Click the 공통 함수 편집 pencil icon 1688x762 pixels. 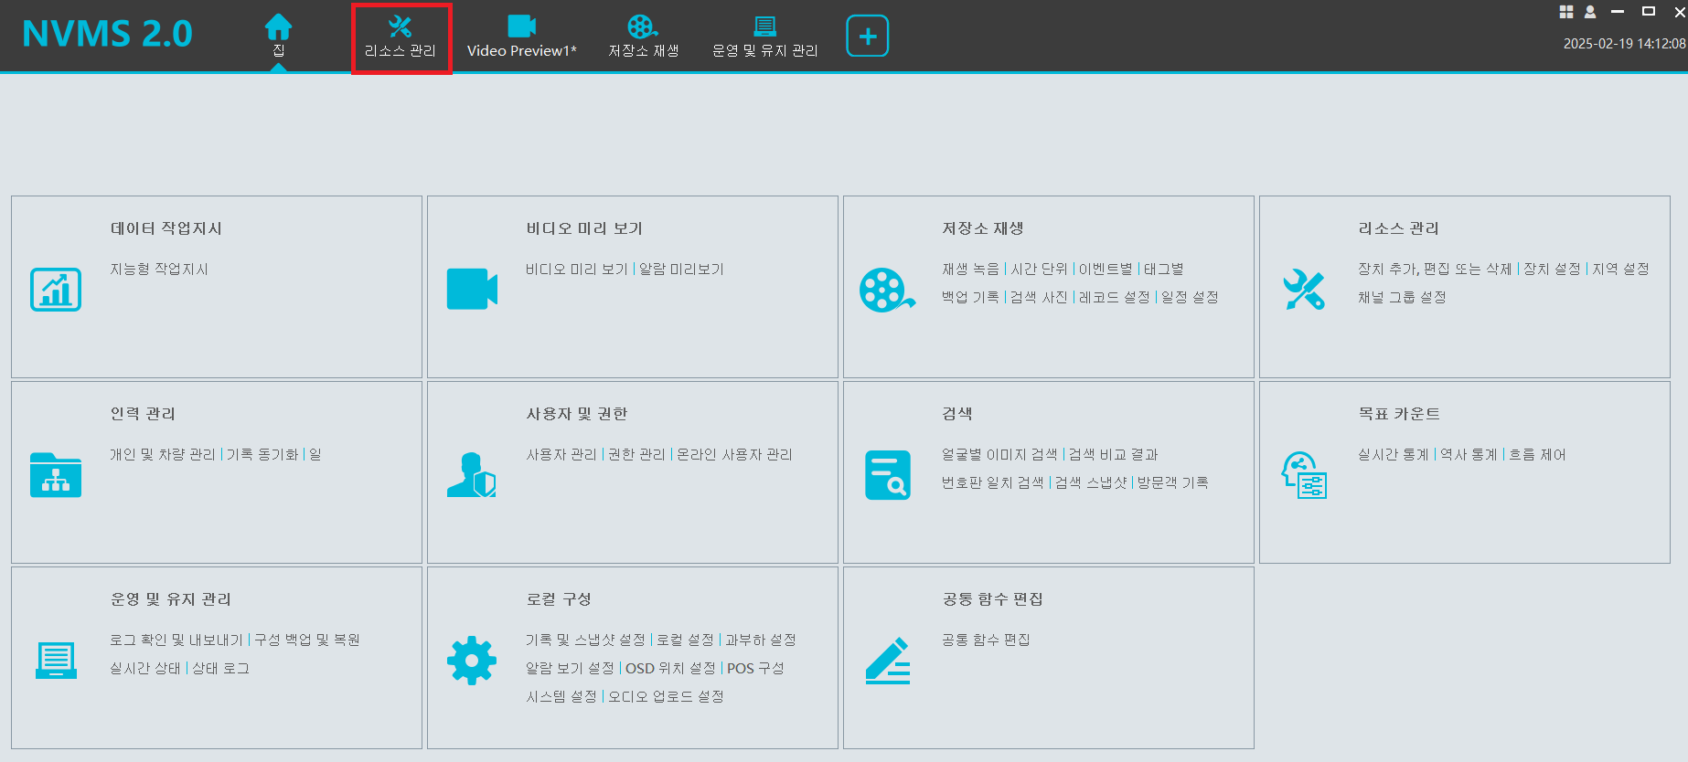887,661
